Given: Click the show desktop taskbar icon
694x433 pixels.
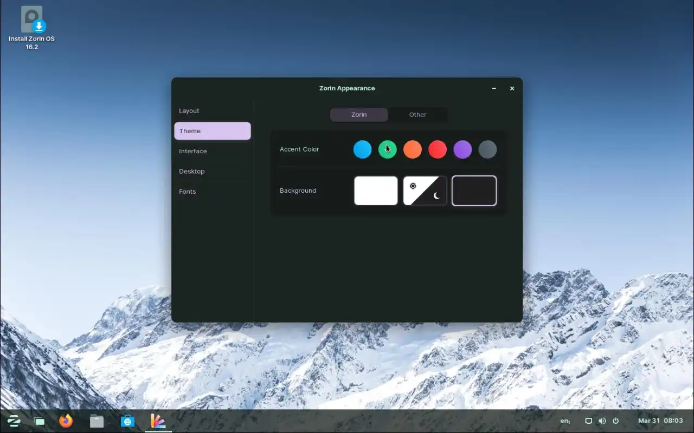Looking at the screenshot, I should pyautogui.click(x=40, y=421).
